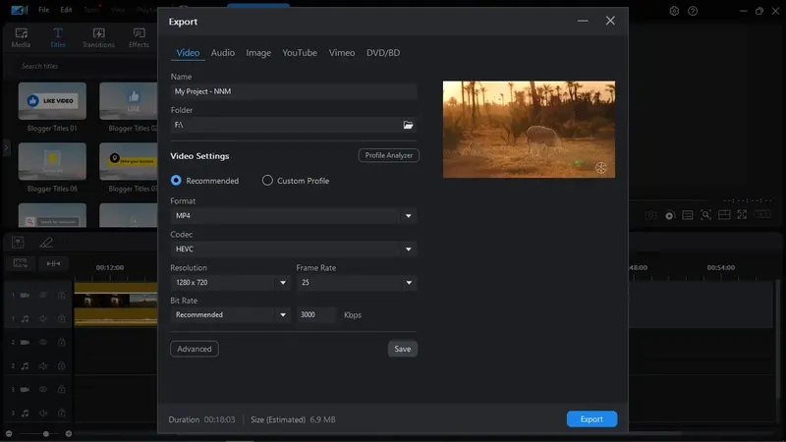Switch to the DVD/BD export tab
The height and width of the screenshot is (442, 786).
pyautogui.click(x=383, y=53)
